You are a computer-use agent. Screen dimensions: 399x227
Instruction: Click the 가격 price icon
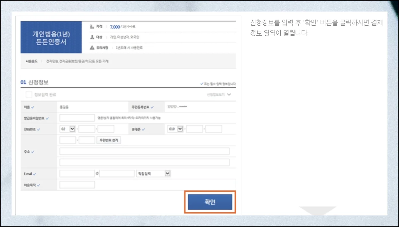(x=92, y=26)
